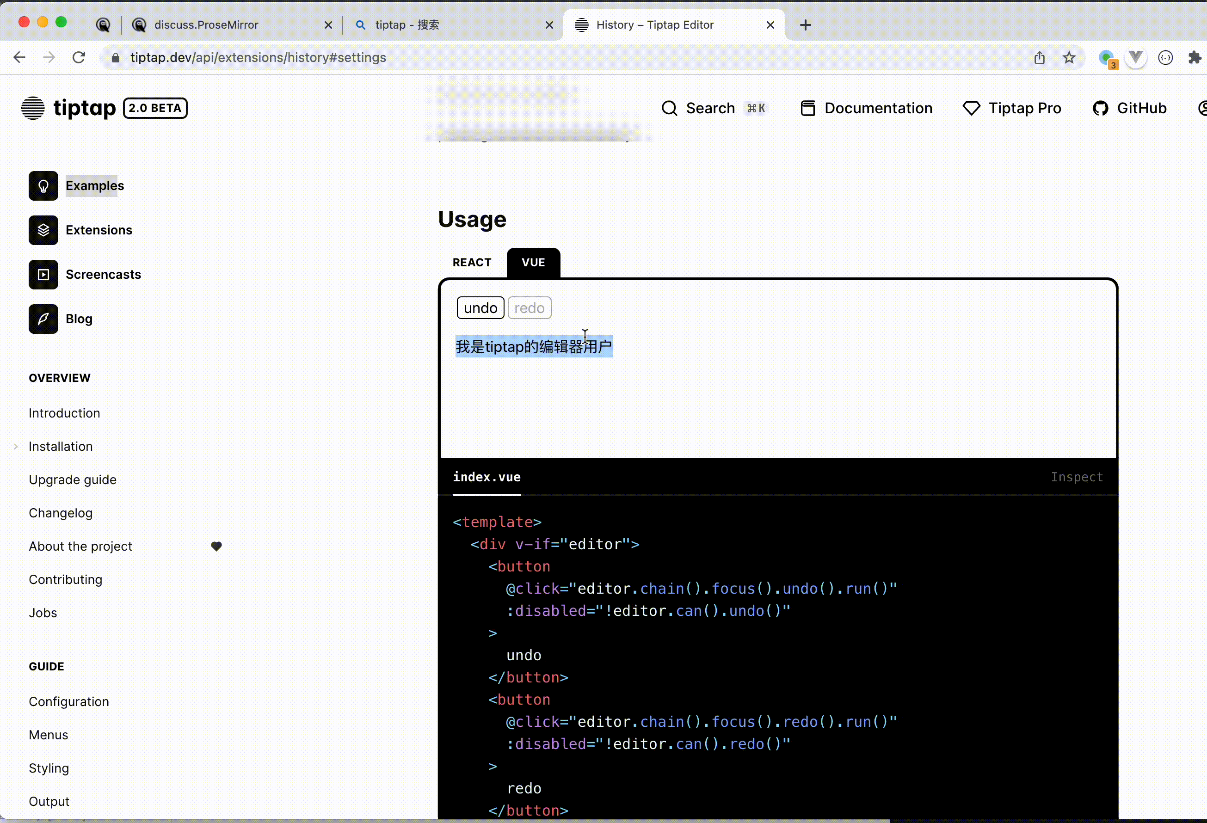Click the green extension icon with badge 3
The width and height of the screenshot is (1207, 823).
pos(1107,59)
